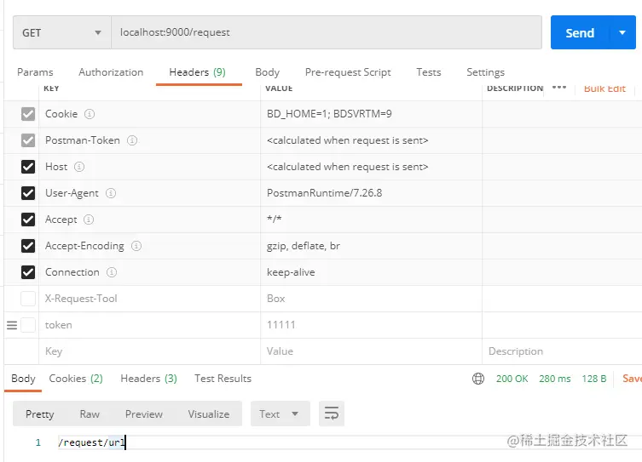Screen dimensions: 642x462
Task: Disable the Host header checkbox
Action: (x=28, y=167)
